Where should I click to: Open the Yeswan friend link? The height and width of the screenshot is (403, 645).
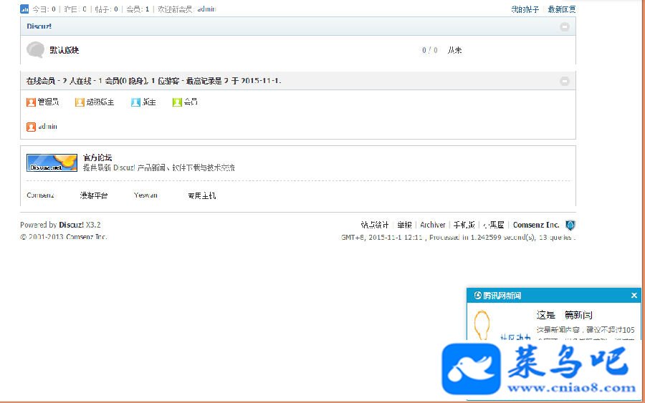[x=145, y=195]
